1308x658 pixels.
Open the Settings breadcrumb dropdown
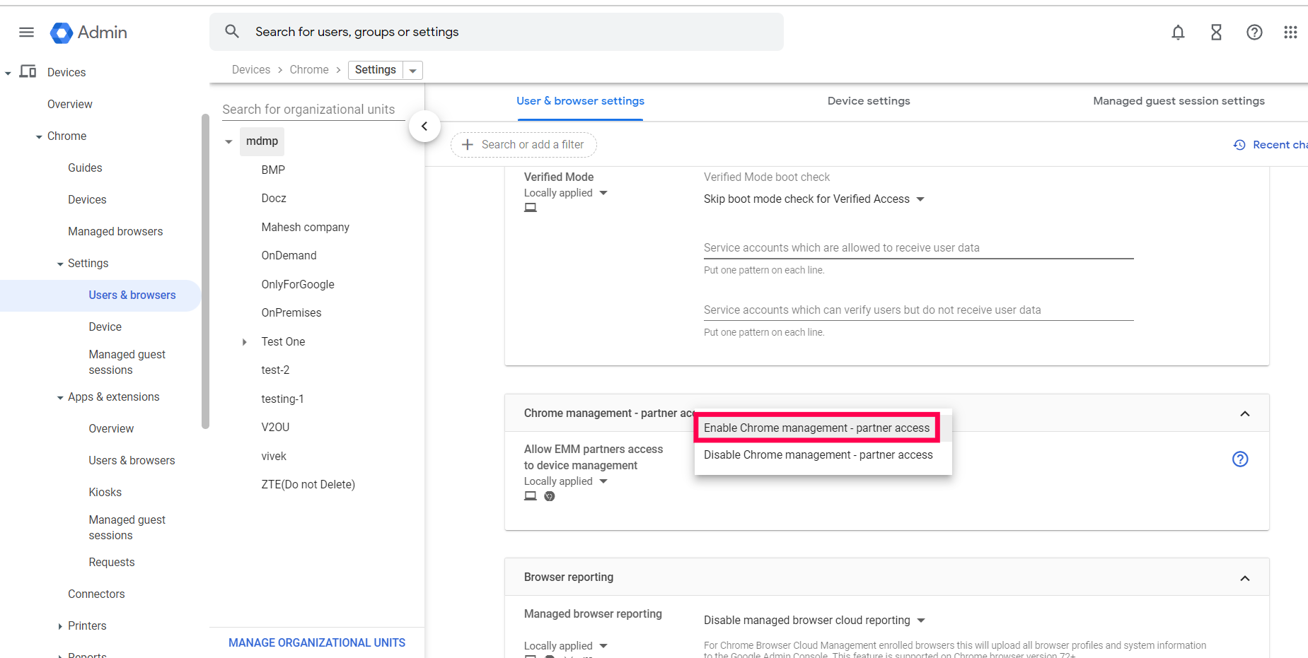[x=413, y=71]
